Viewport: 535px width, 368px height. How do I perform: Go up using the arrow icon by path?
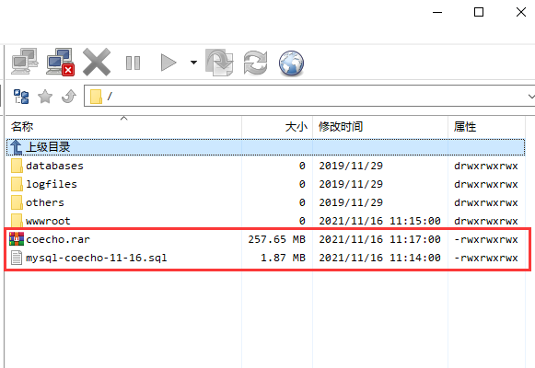[69, 97]
